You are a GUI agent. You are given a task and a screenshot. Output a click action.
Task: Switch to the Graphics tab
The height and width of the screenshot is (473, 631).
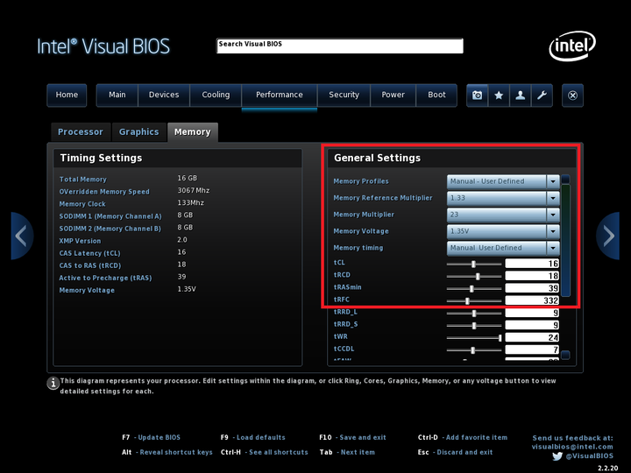click(138, 132)
